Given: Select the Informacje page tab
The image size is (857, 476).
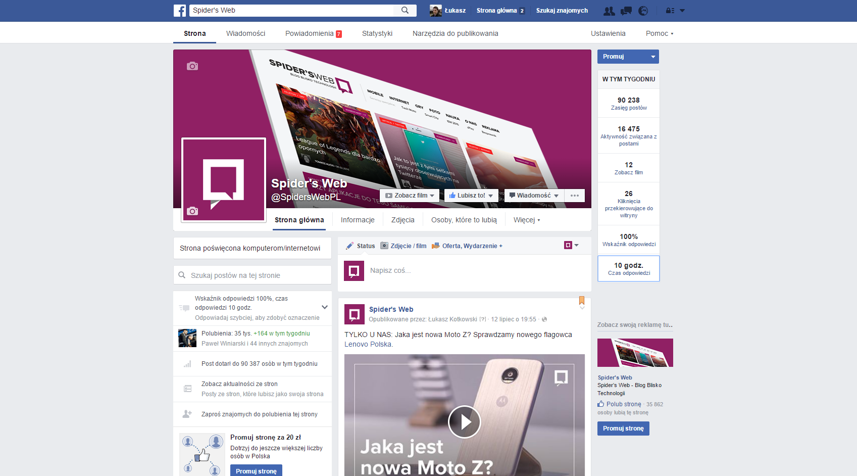Looking at the screenshot, I should (358, 220).
